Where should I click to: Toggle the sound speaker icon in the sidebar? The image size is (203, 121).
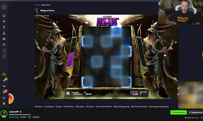[4, 98]
